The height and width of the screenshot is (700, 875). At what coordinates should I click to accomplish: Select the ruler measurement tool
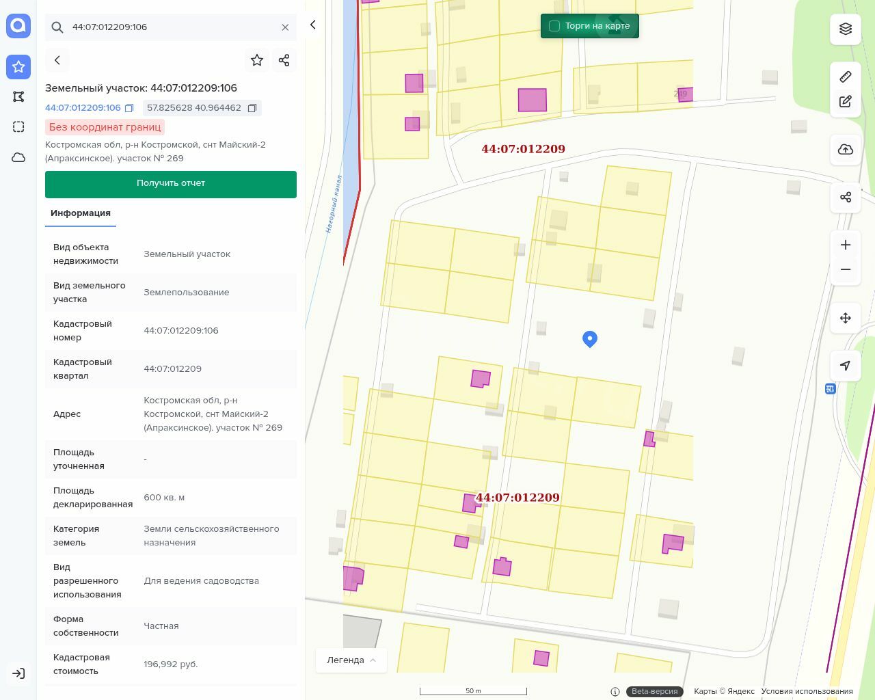pos(846,77)
